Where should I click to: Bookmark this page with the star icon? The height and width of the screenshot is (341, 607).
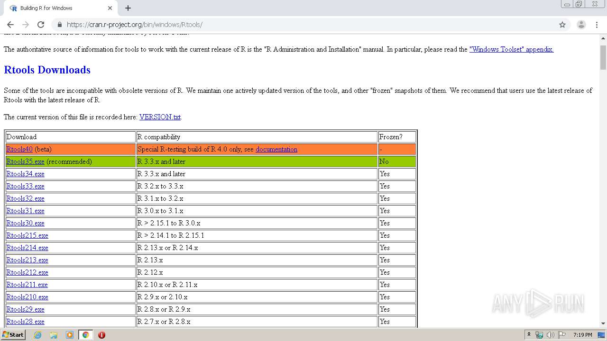pos(562,25)
